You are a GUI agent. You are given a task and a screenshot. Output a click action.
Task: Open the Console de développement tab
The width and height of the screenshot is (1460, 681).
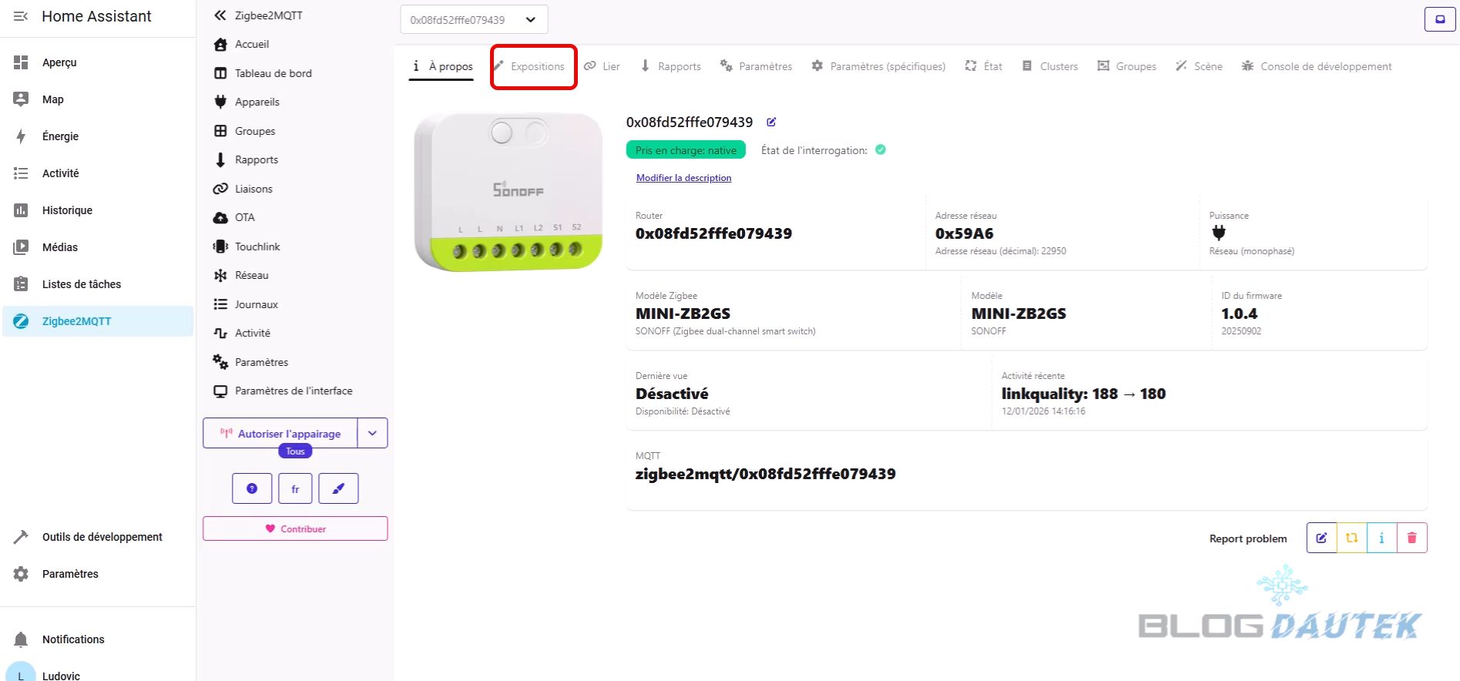pos(1317,66)
